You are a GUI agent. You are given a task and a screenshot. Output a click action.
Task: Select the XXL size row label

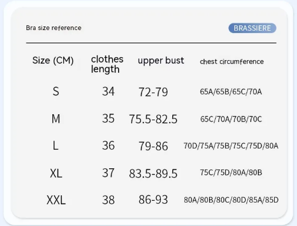56,200
